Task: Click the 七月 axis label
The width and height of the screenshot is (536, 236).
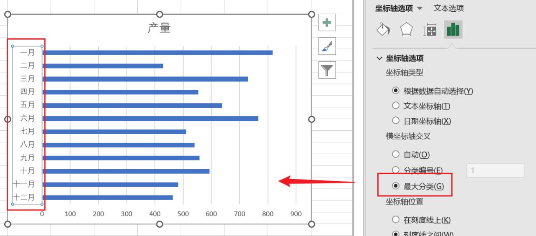Action: [27, 132]
